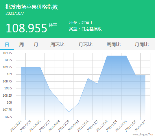Open the 月 monthly tab

coord(36,45)
